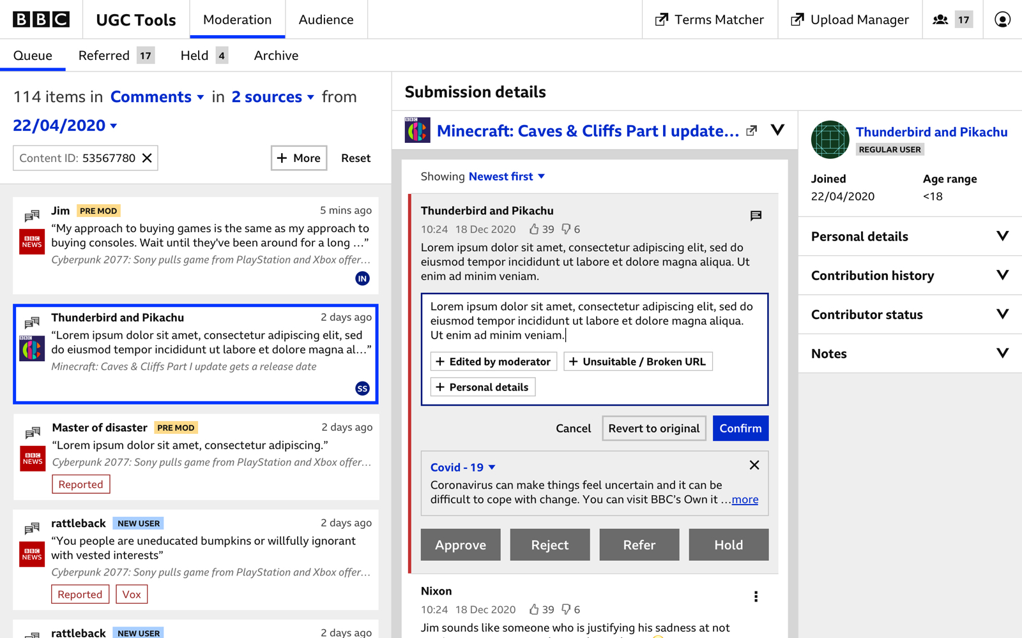Switch to the Referred tab
1022x638 pixels.
(x=115, y=56)
